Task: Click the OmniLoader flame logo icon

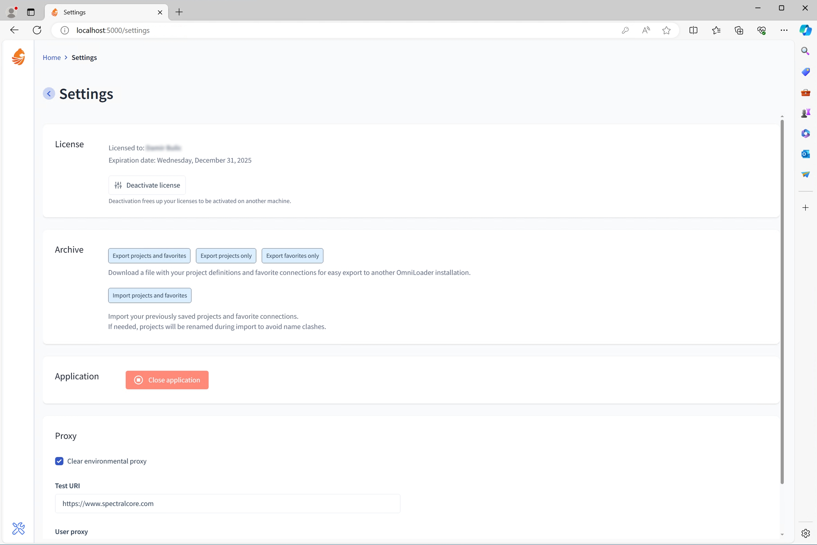Action: coord(18,57)
